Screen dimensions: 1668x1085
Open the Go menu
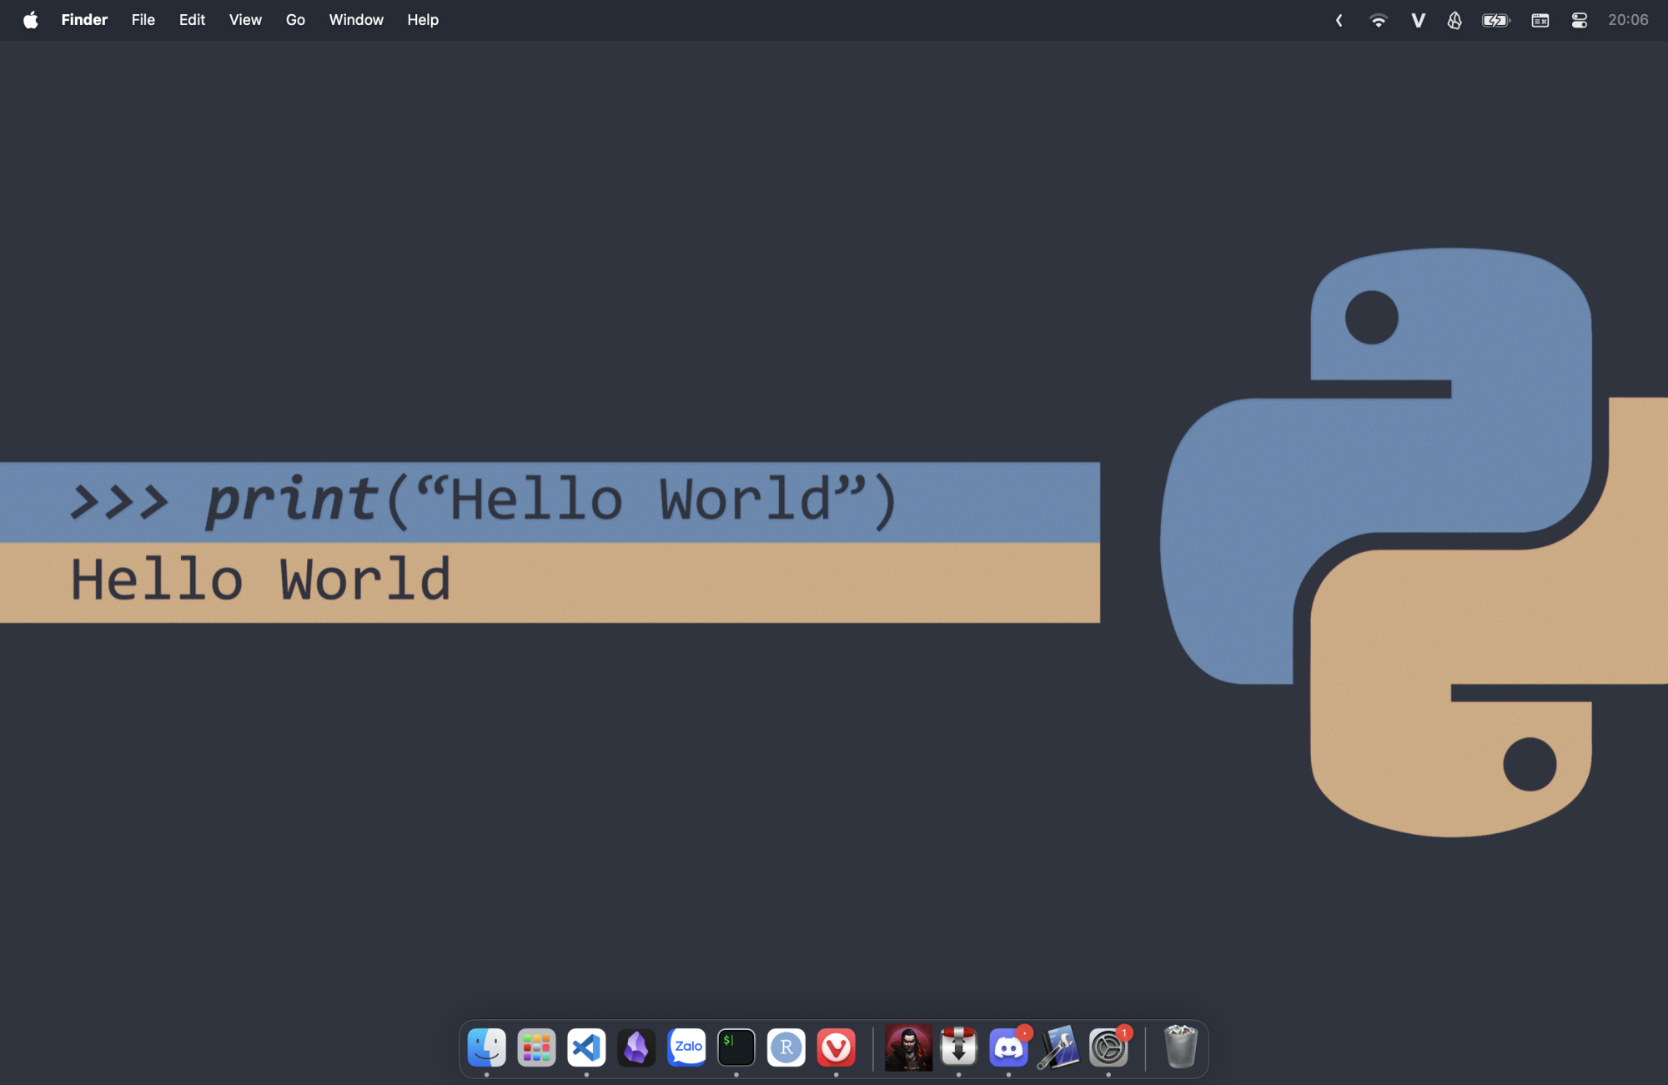click(295, 20)
